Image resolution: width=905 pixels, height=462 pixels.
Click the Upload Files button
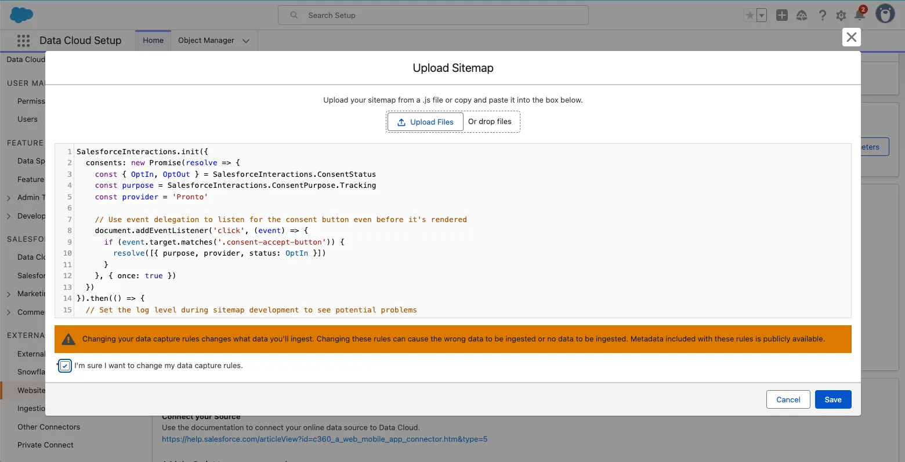(x=425, y=122)
